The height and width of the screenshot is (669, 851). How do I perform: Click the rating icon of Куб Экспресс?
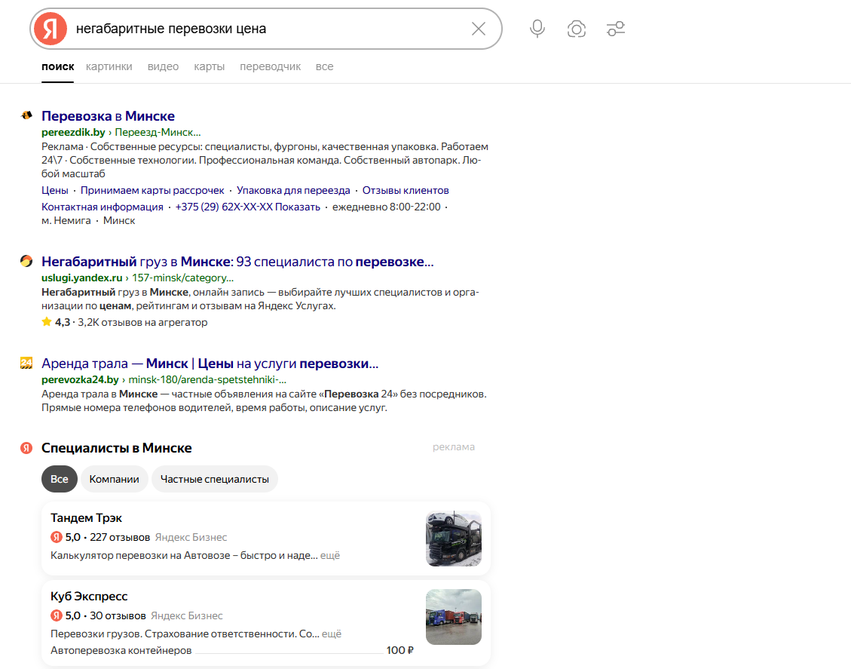(x=56, y=615)
